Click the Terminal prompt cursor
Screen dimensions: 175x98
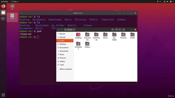pyautogui.click(x=38, y=37)
